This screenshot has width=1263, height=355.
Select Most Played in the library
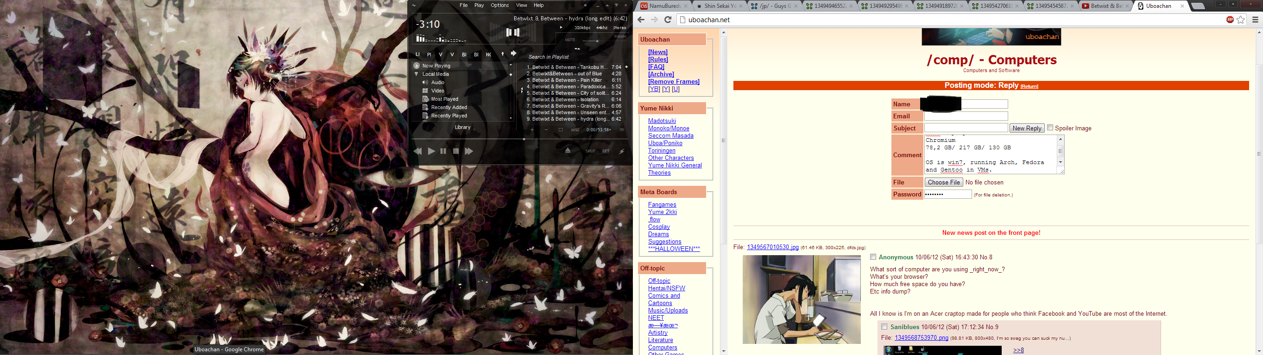(445, 99)
